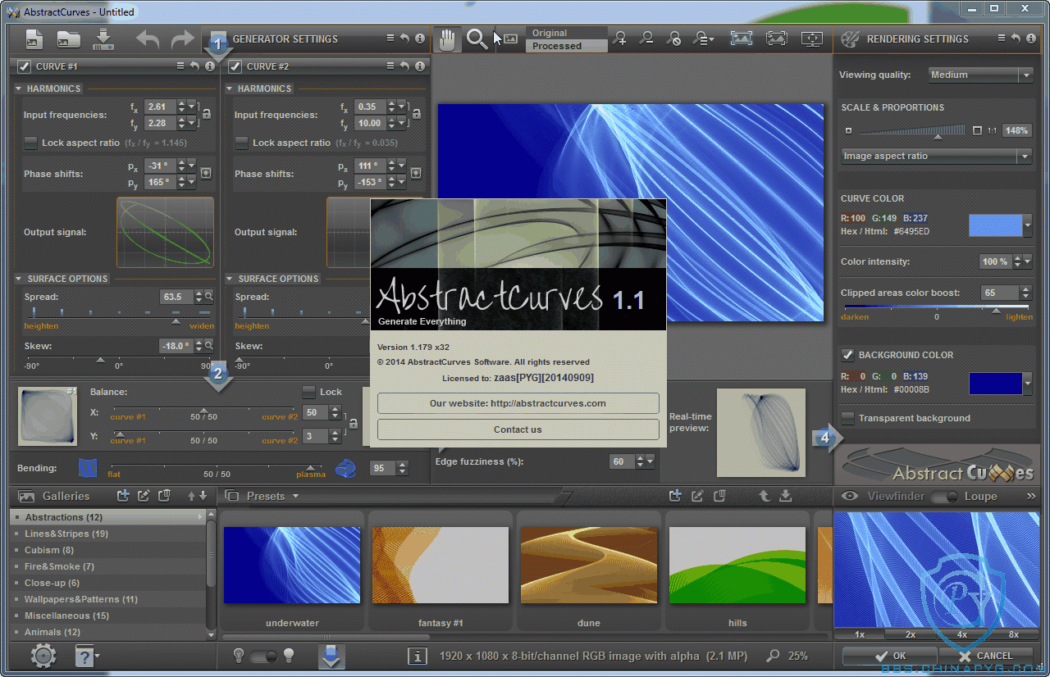This screenshot has height=677, width=1050.
Task: Flip the light bulb theme switch
Action: (x=264, y=656)
